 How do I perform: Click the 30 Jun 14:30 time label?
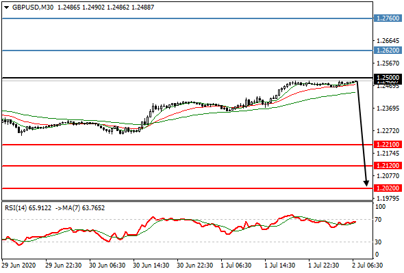point(151,265)
